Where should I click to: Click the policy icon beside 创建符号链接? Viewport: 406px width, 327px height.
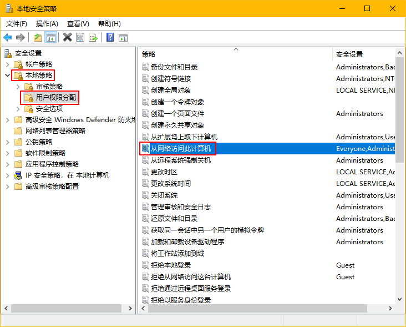(145, 78)
